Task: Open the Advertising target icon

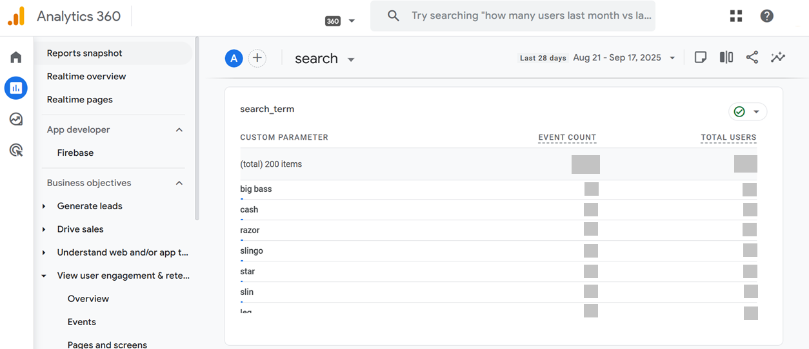Action: (x=16, y=150)
